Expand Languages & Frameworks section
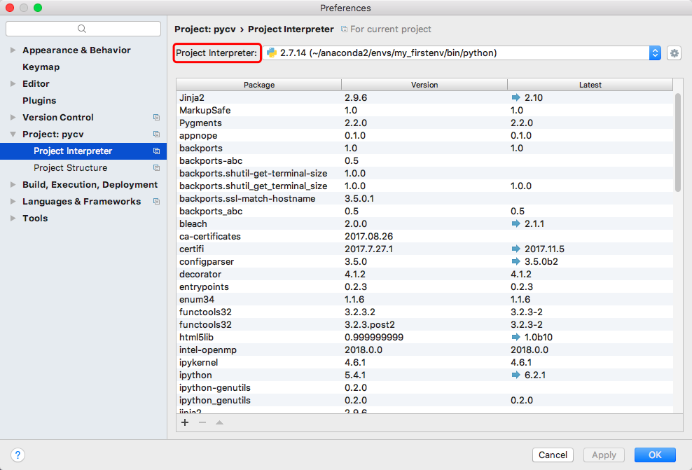This screenshot has width=692, height=470. point(13,201)
